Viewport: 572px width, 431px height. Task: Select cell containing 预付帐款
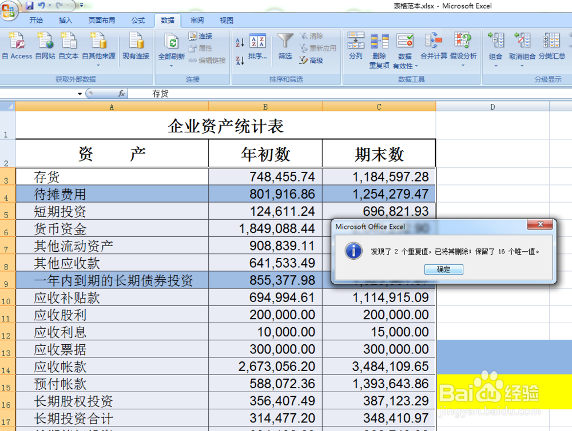click(112, 384)
